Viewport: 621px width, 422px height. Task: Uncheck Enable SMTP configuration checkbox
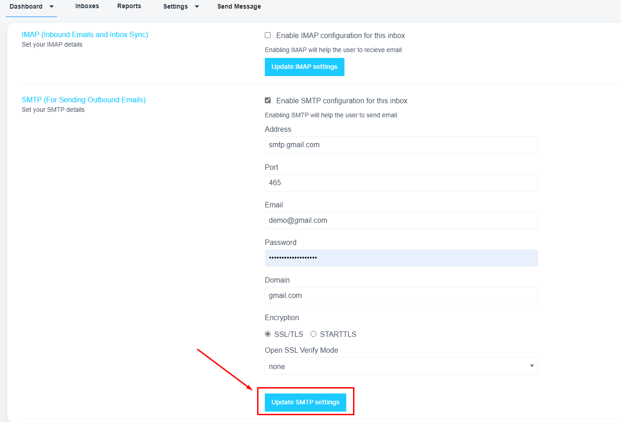pyautogui.click(x=268, y=101)
